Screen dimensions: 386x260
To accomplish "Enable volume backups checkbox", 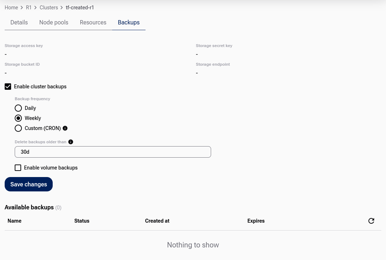I will (18, 168).
